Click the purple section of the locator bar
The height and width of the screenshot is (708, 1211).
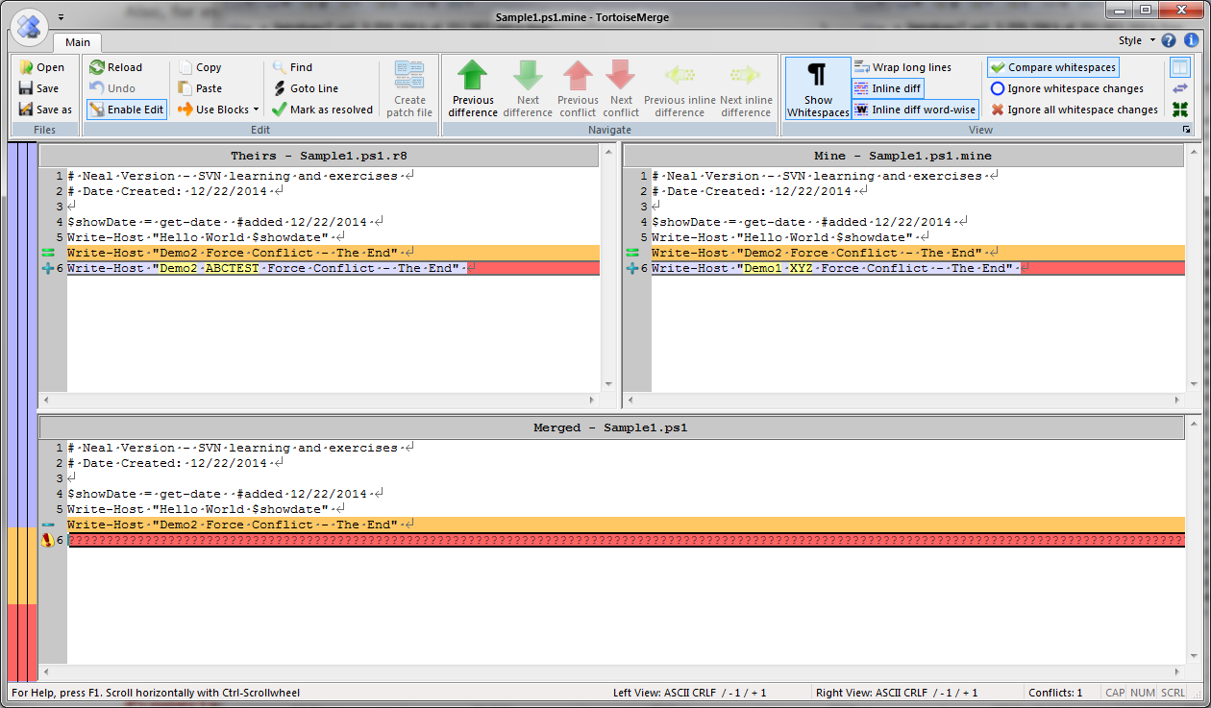tap(21, 334)
